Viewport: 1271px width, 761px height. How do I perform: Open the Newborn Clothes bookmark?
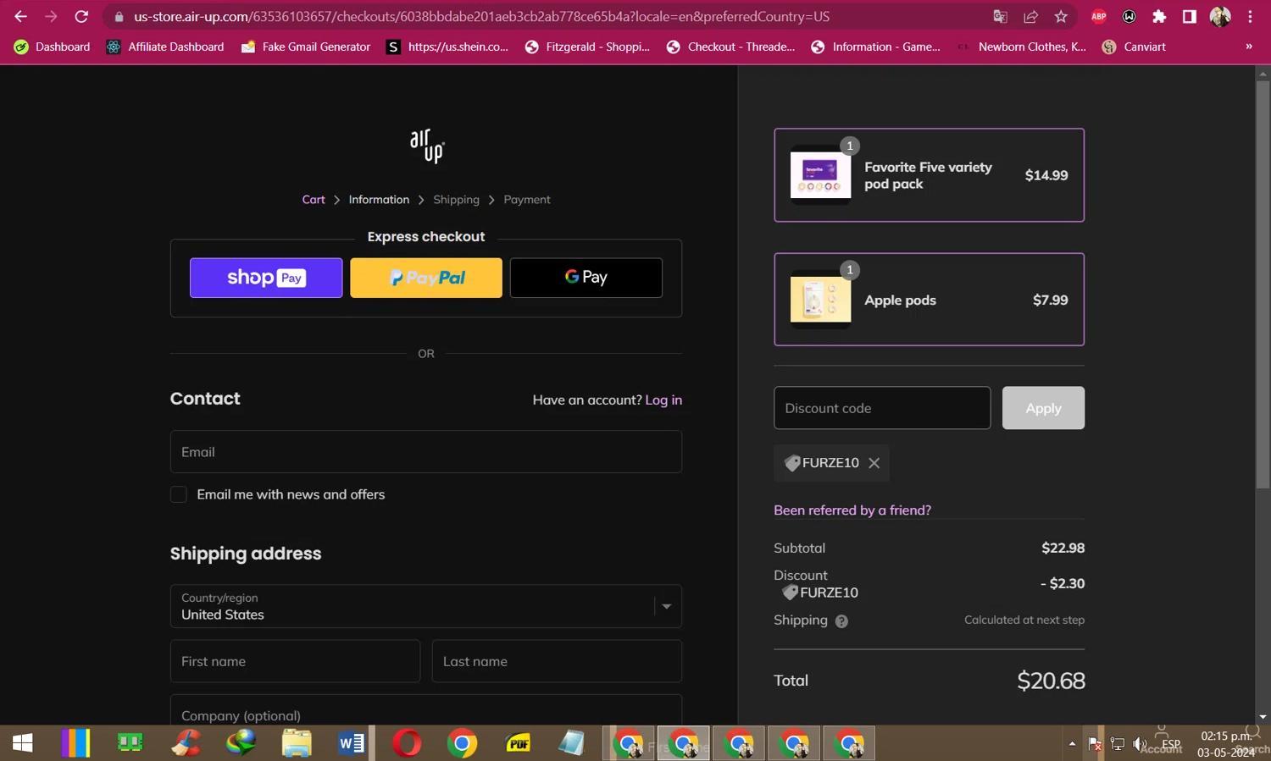(1022, 47)
